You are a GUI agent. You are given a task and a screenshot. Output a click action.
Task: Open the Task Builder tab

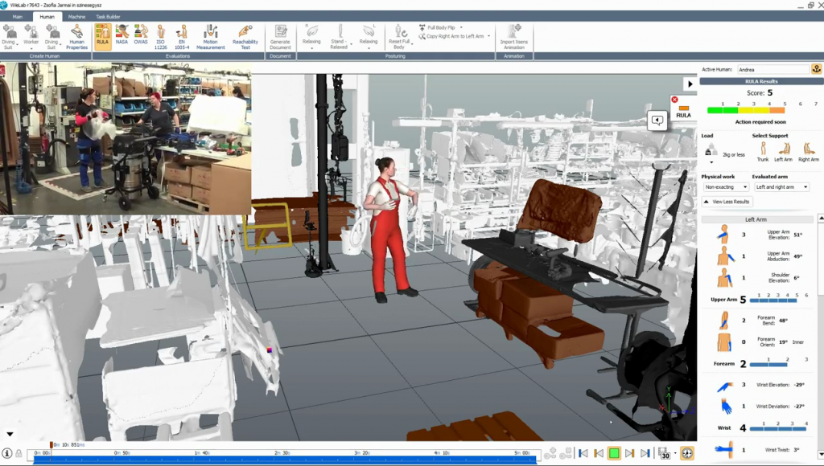tap(109, 16)
